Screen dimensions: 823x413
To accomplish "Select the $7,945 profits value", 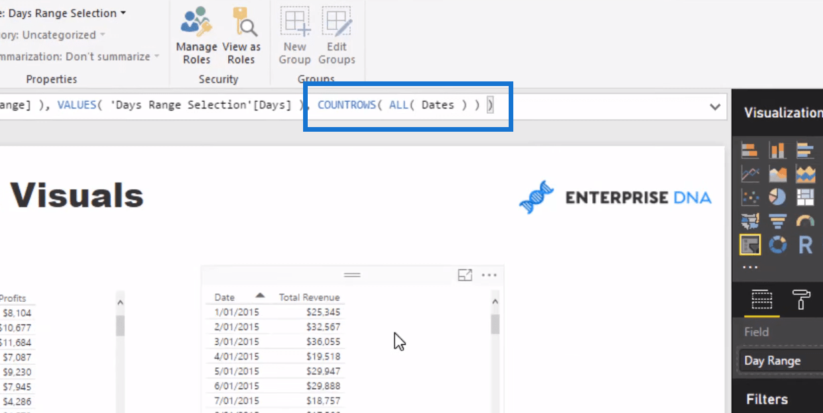I will (17, 387).
